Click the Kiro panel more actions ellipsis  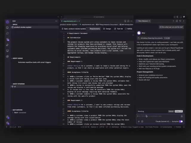[x=56, y=21]
